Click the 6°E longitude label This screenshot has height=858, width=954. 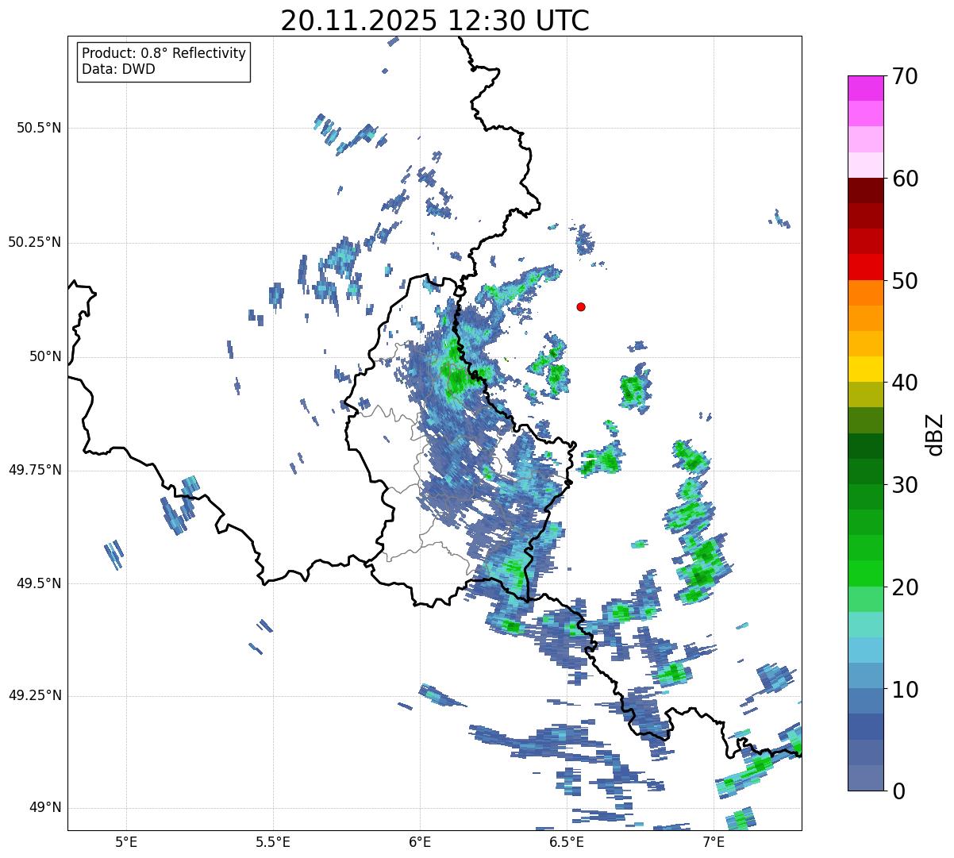420,841
